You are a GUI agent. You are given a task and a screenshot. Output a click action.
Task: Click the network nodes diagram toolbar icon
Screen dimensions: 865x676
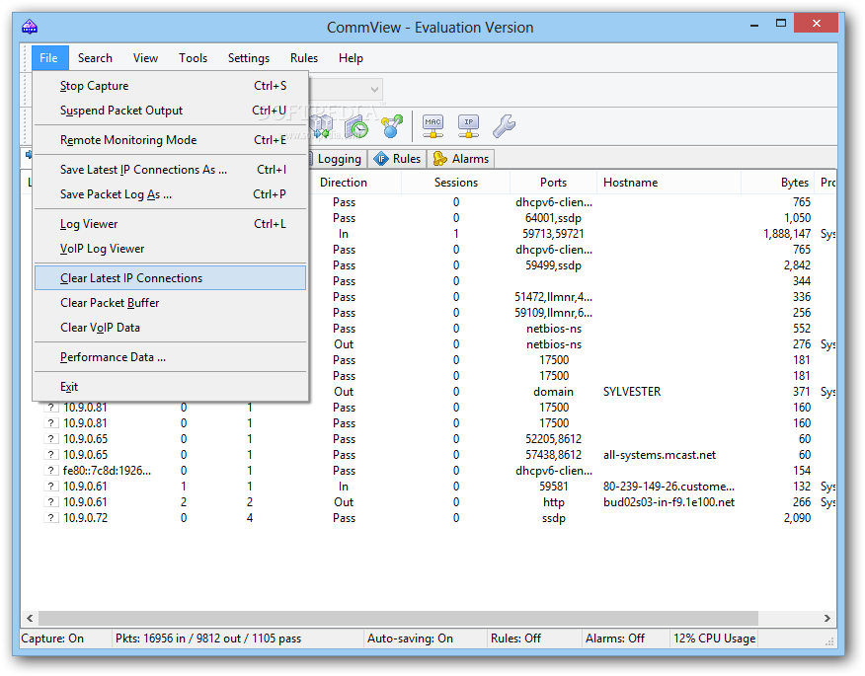[392, 126]
